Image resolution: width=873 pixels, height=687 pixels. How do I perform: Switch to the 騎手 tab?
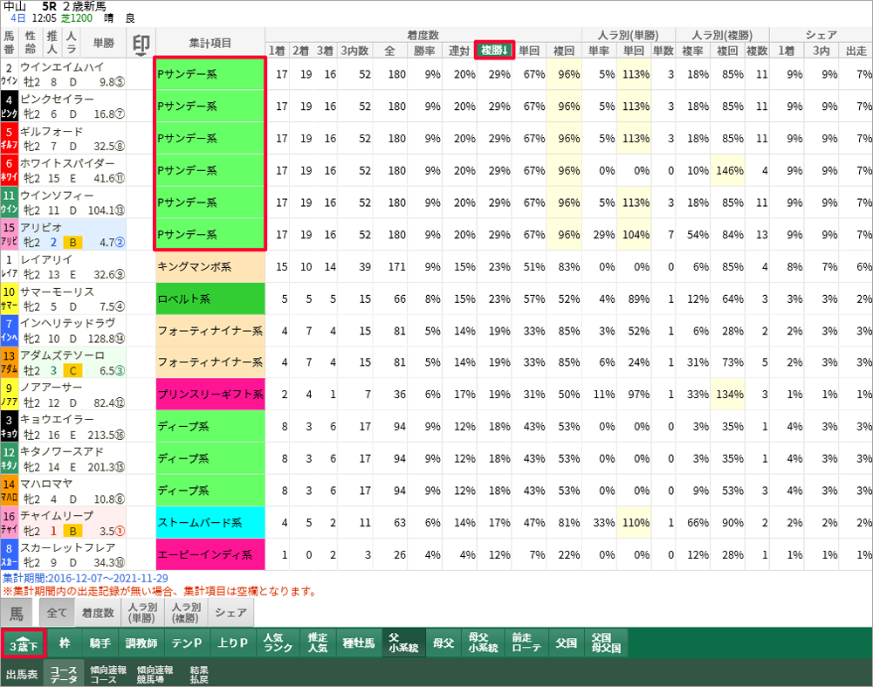[100, 643]
